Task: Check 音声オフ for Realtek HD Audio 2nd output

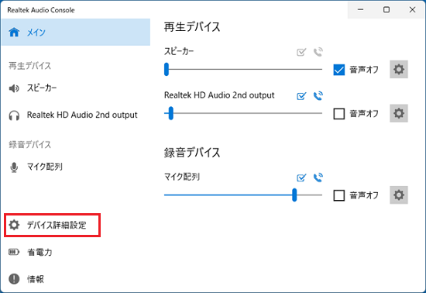Action: [x=339, y=114]
